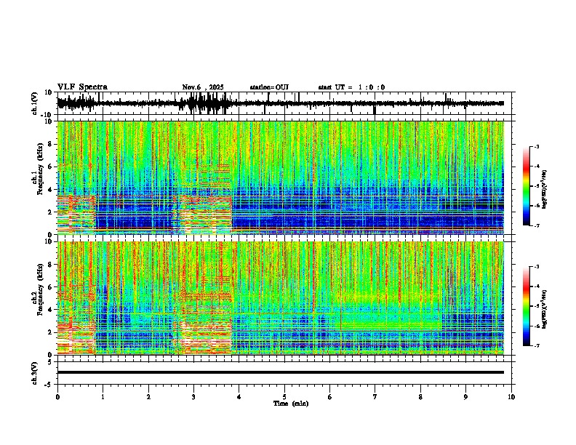Click the ch.1 'Frequency (kHz)' axis label

[40, 169]
